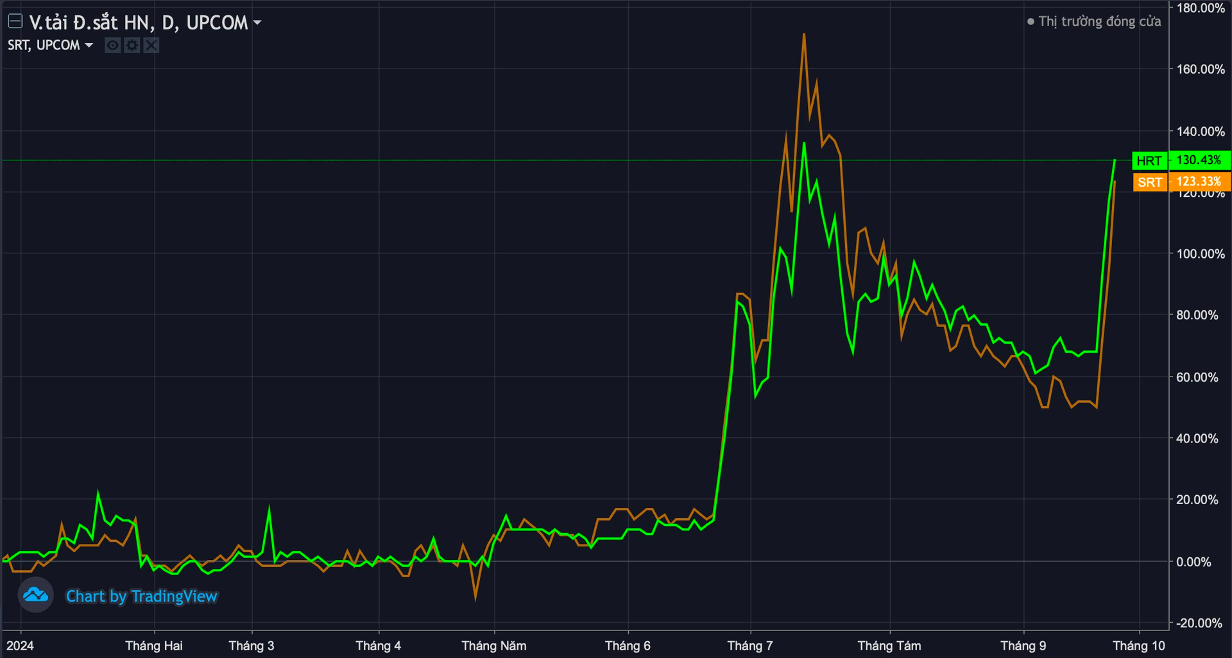The image size is (1232, 658).
Task: Click the 40.00% price axis label
Action: tap(1197, 439)
